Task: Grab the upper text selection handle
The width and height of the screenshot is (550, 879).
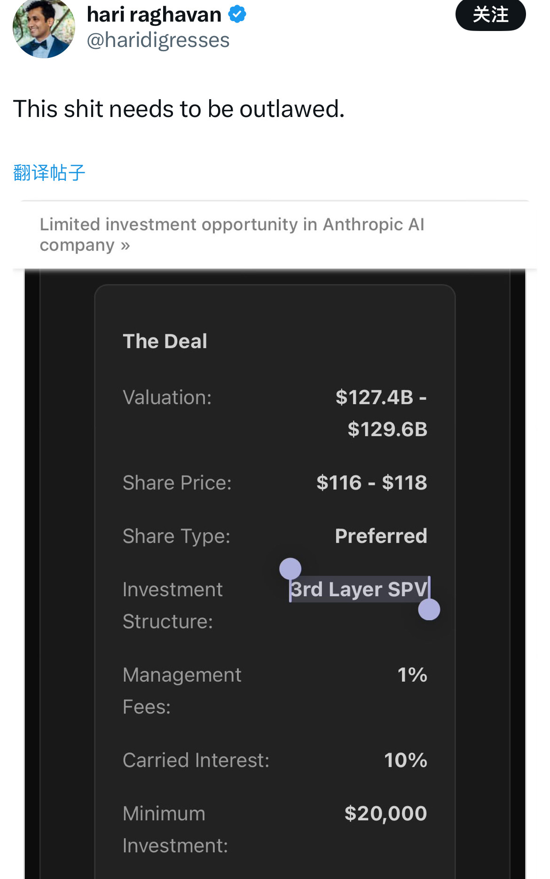Action: click(290, 568)
